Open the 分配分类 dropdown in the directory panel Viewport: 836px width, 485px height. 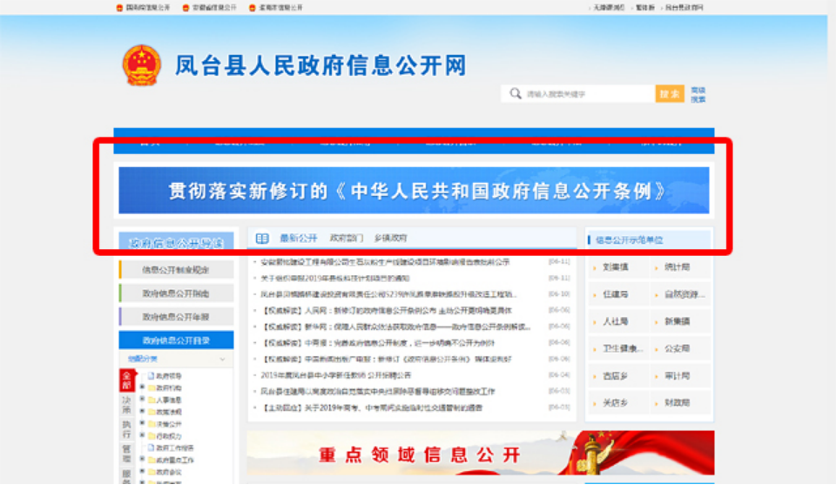221,359
